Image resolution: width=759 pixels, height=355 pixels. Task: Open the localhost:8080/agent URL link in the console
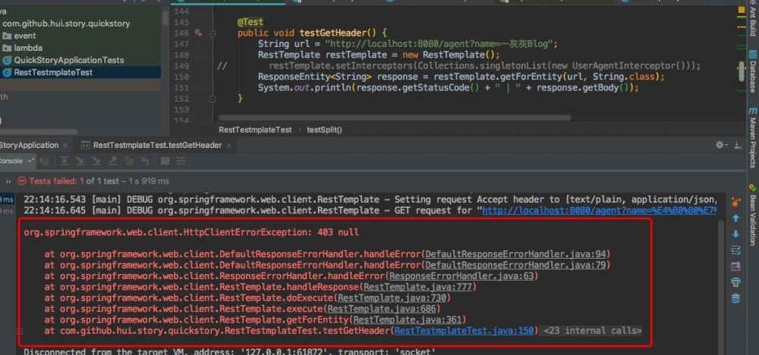tap(600, 210)
